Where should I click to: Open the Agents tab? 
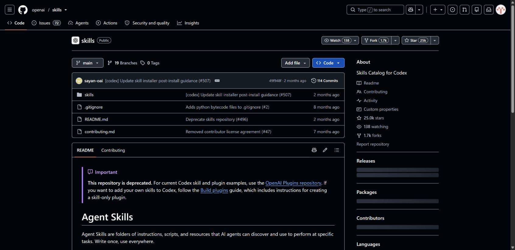(78, 23)
